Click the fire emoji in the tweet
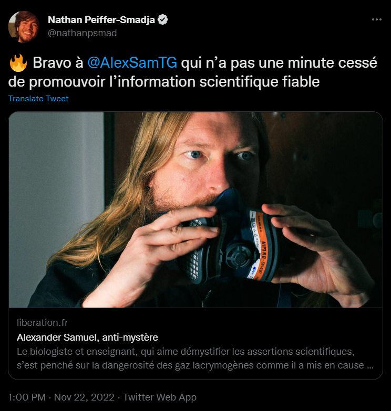 click(x=18, y=63)
